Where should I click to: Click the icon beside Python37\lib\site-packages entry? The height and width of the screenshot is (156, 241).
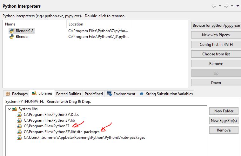click(19, 132)
